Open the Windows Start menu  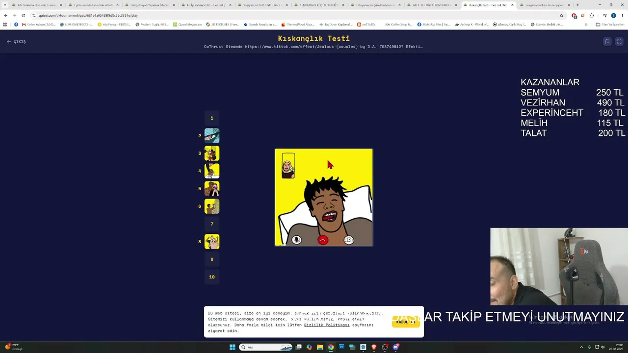coord(233,347)
